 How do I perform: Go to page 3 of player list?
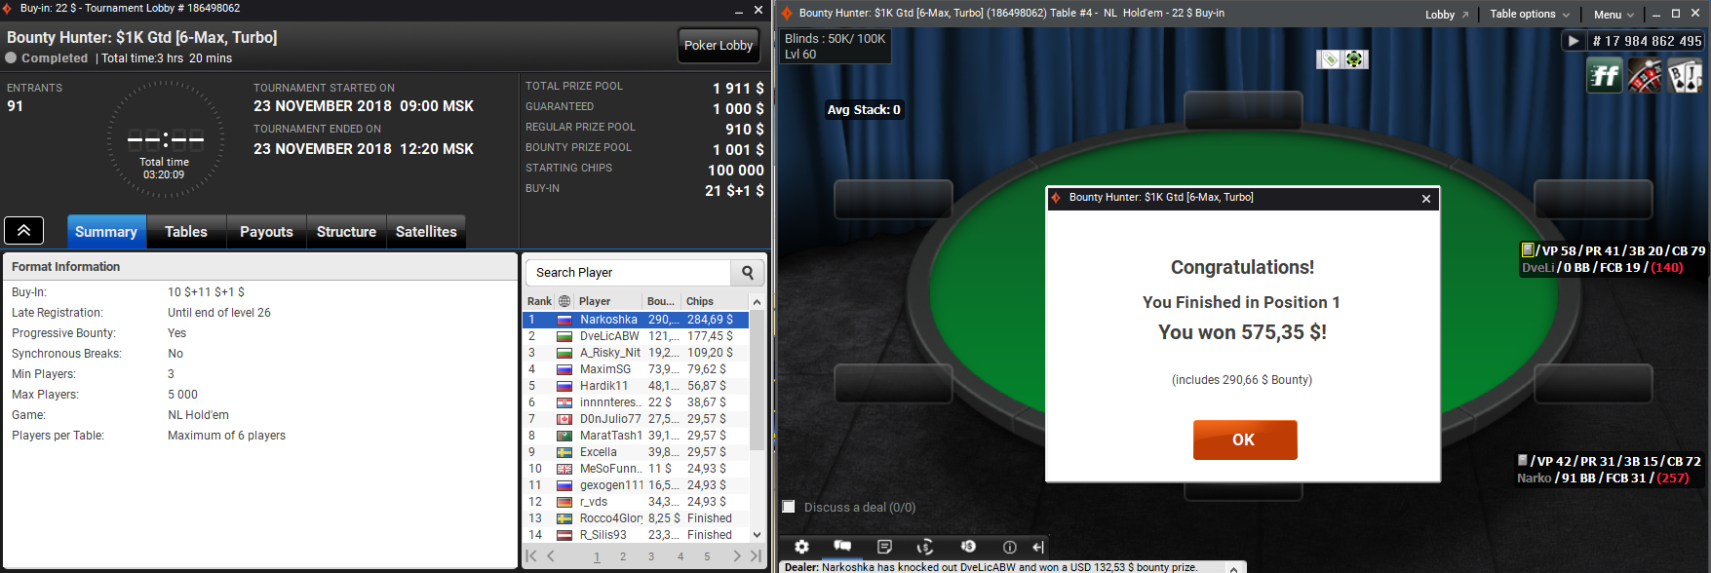(651, 556)
